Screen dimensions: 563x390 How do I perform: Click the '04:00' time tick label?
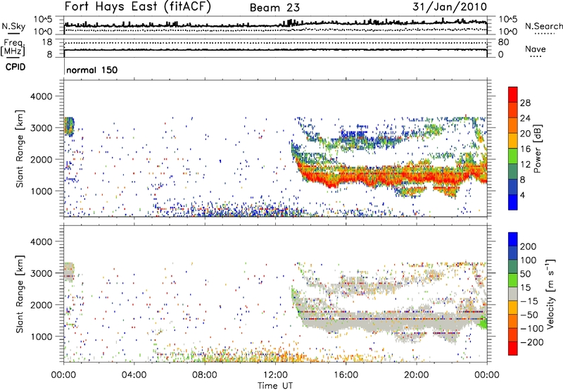coord(134,375)
